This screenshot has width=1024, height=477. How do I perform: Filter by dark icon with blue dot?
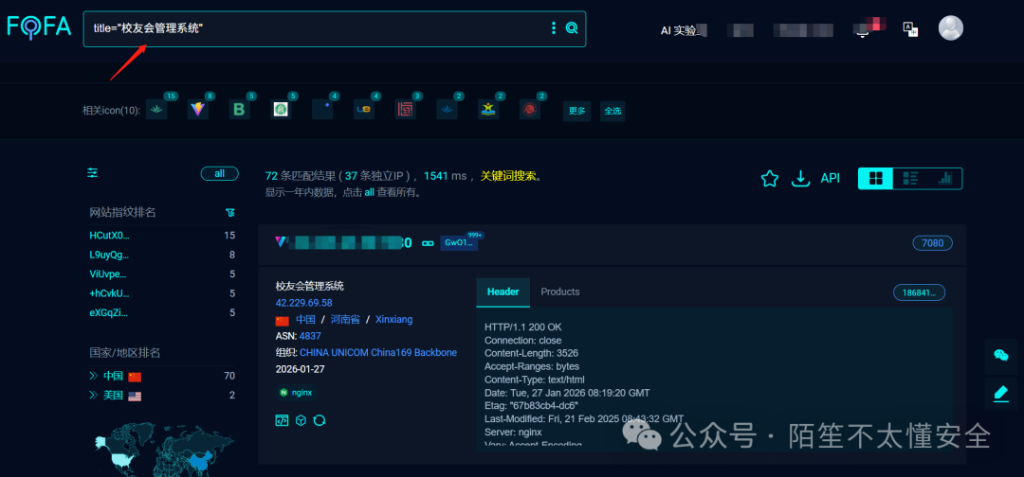click(322, 110)
